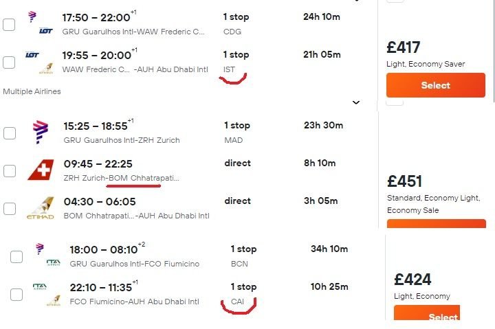Click the orange button under £451 fare
Image resolution: width=495 pixels, height=329 pixels.
(x=436, y=225)
